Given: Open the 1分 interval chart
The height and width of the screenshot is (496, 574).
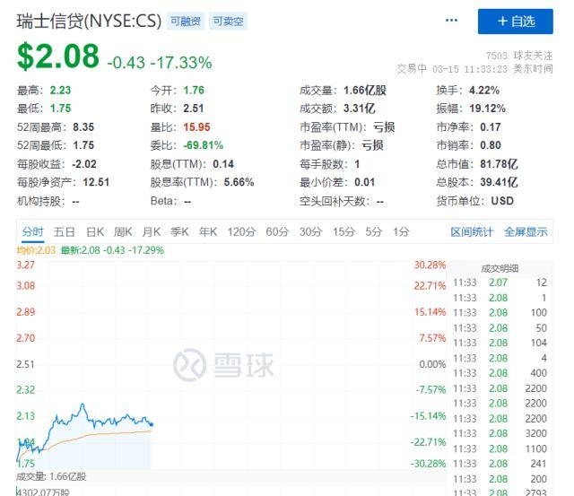Looking at the screenshot, I should (x=400, y=231).
